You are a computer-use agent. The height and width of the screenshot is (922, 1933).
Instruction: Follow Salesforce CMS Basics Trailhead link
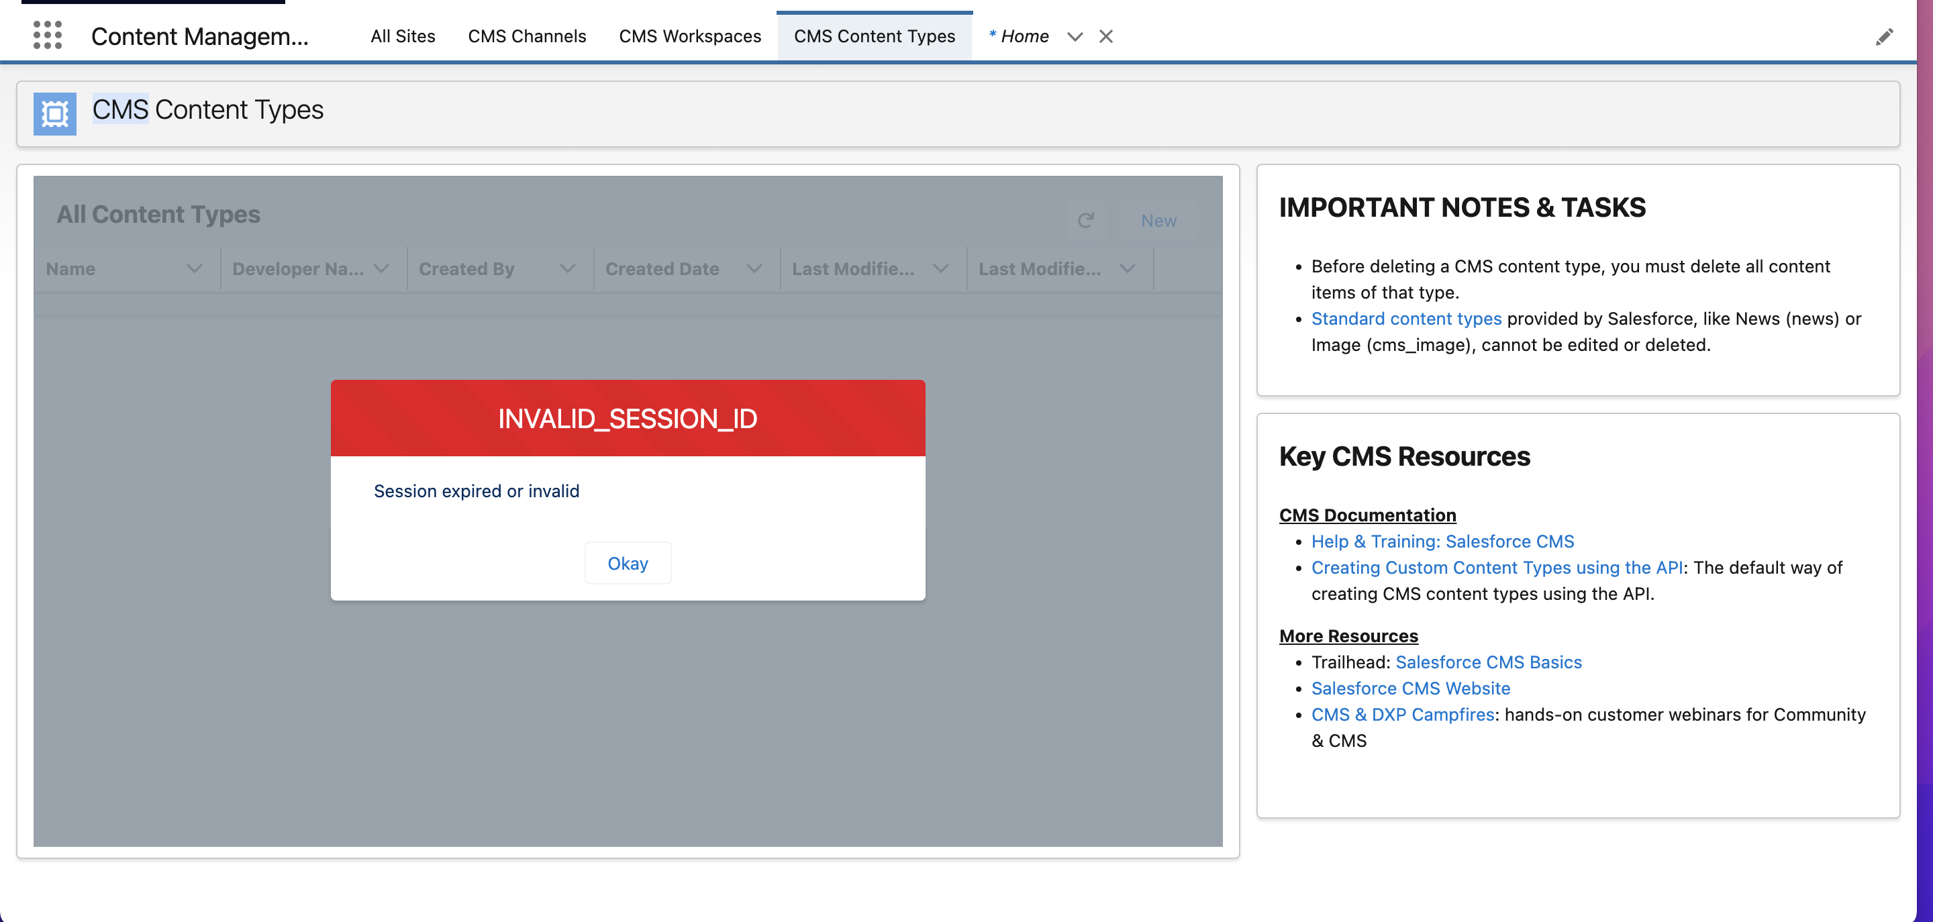1487,662
